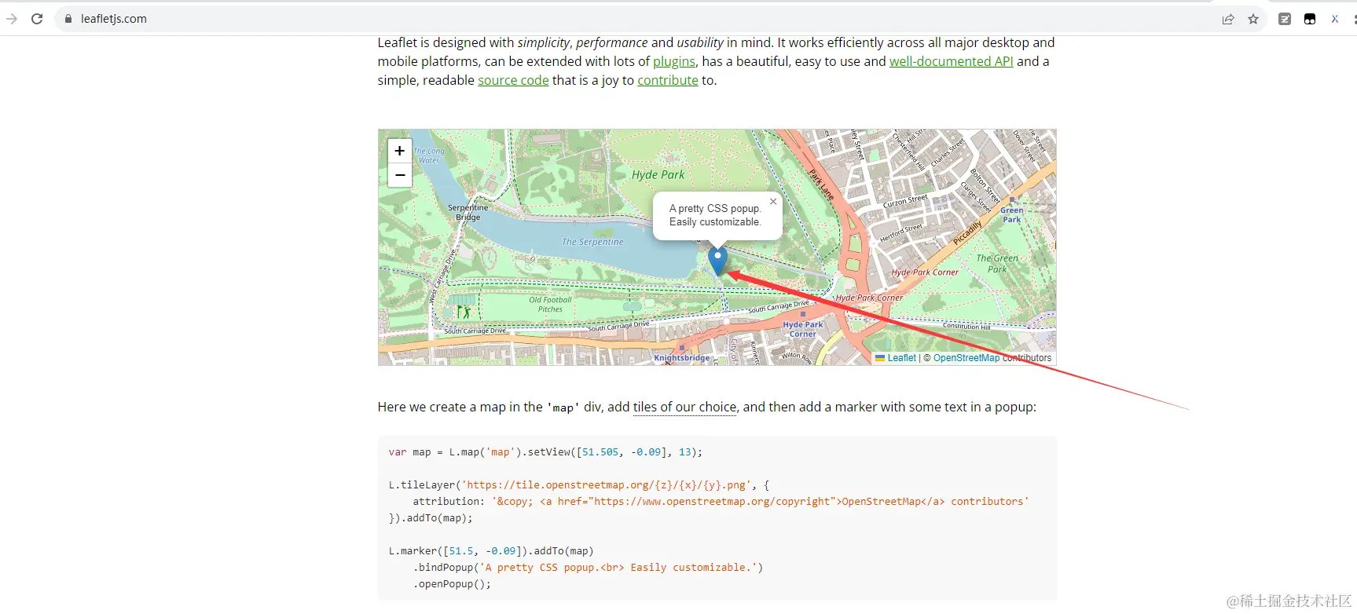Click the Curzon Street label
Screen dimensions: 1357x614
tap(905, 201)
